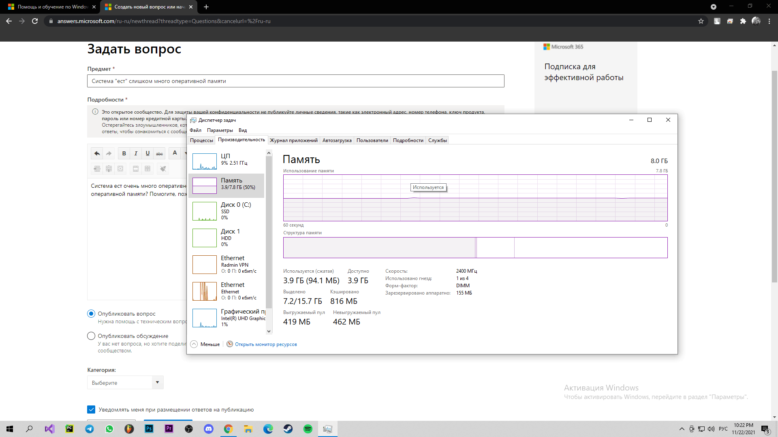This screenshot has width=778, height=437.
Task: Bookmark this page with the star icon
Action: click(701, 21)
